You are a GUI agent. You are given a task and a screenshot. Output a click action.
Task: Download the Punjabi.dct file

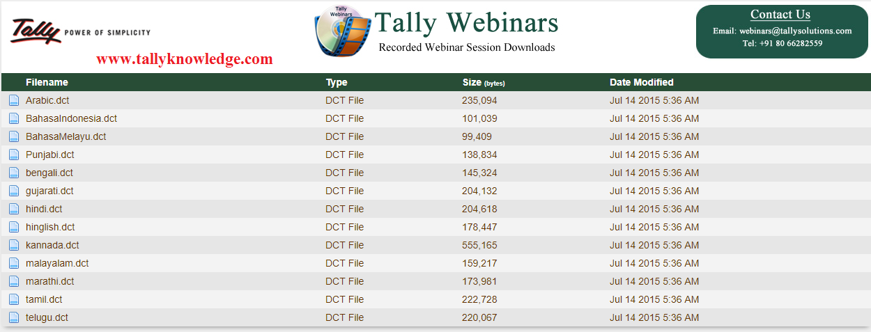click(50, 155)
